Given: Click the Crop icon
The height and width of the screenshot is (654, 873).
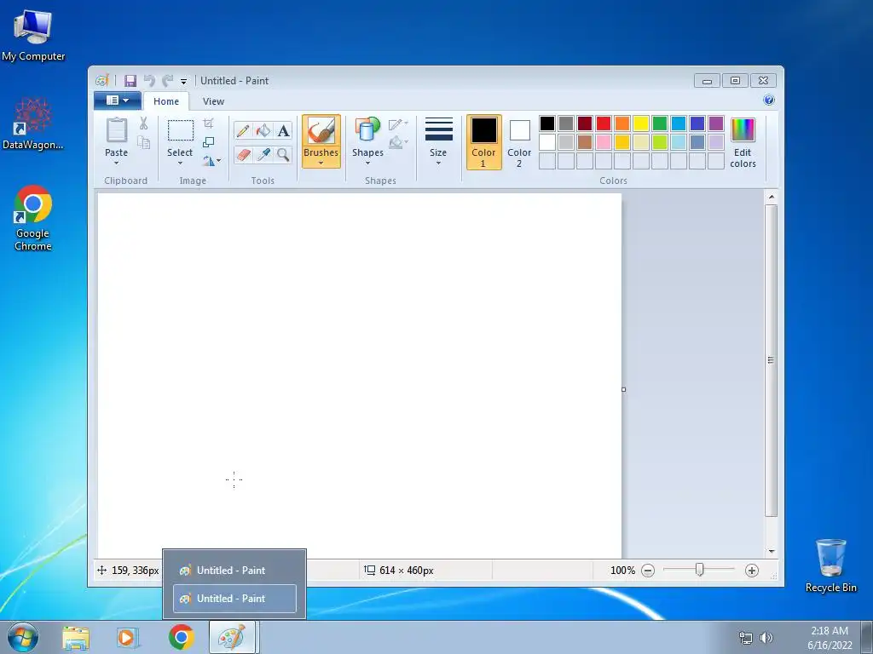Looking at the screenshot, I should 208,123.
